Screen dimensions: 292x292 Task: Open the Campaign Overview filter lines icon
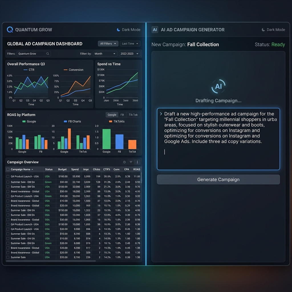point(131,162)
